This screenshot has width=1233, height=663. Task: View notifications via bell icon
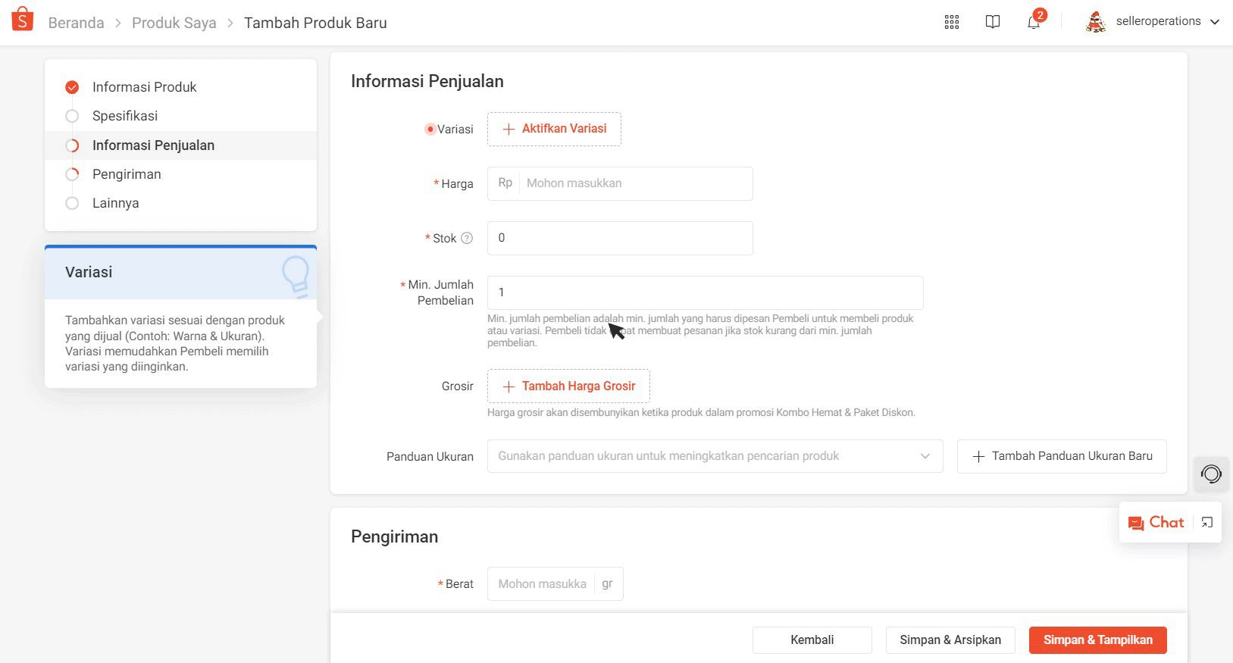(1034, 22)
